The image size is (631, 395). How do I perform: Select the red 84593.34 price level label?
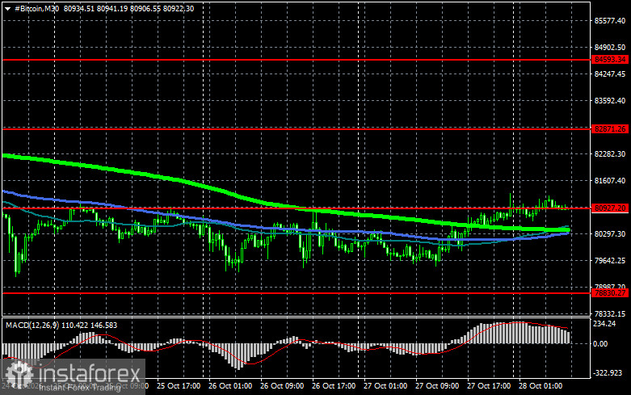(x=610, y=60)
